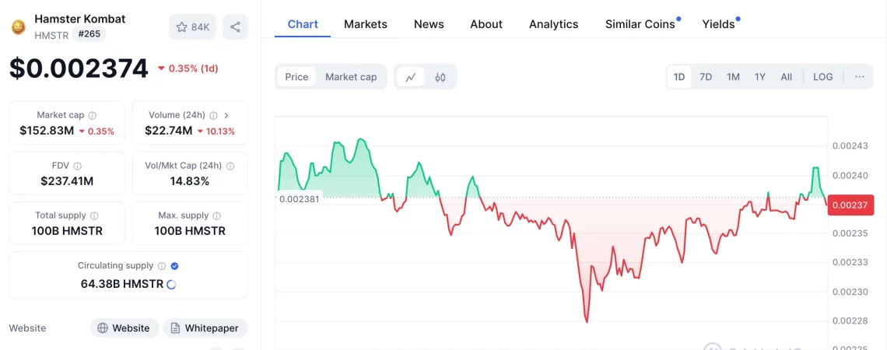Switch to line chart view icon

pyautogui.click(x=411, y=77)
